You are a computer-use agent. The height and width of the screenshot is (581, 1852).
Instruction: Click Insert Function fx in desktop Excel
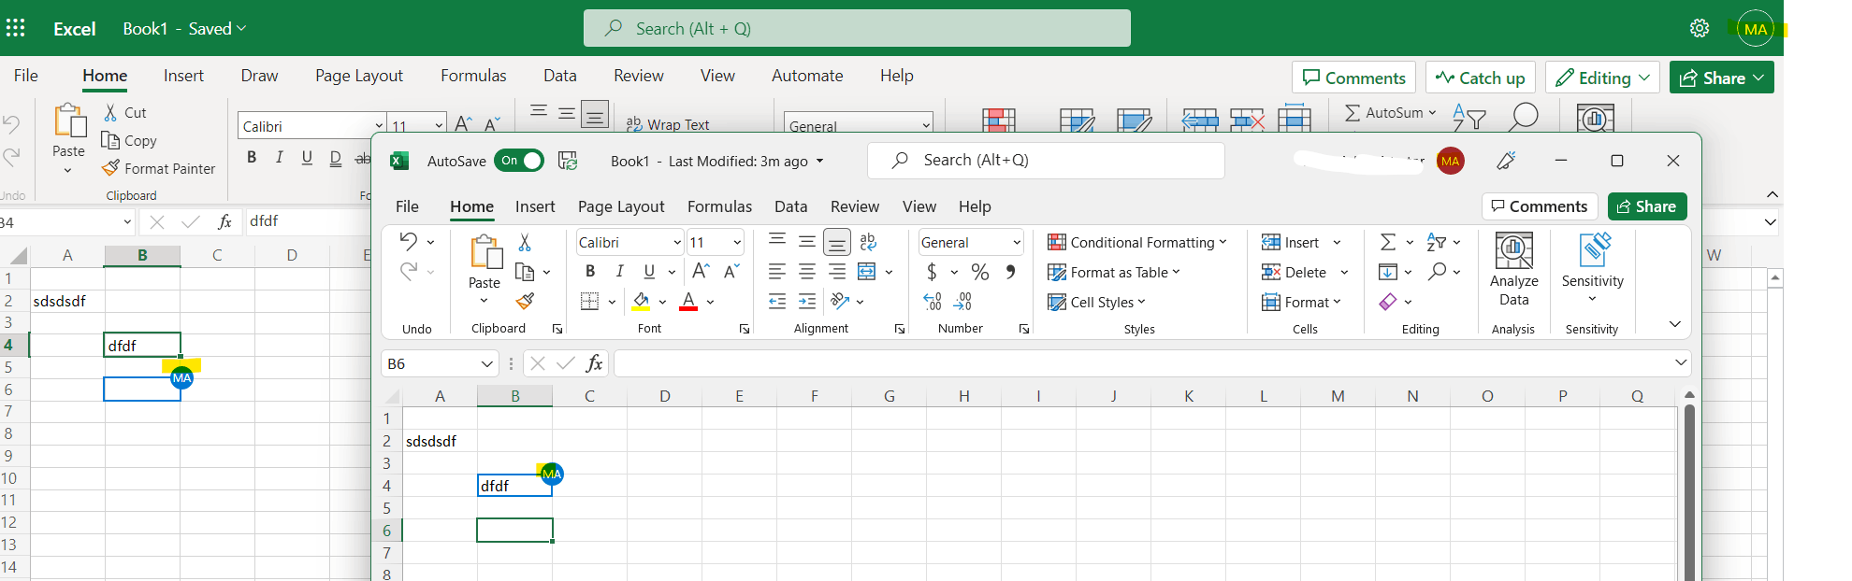click(x=594, y=363)
